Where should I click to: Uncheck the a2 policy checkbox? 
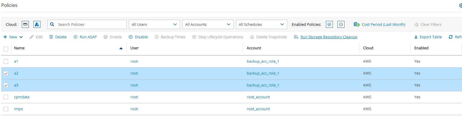[x=6, y=73]
